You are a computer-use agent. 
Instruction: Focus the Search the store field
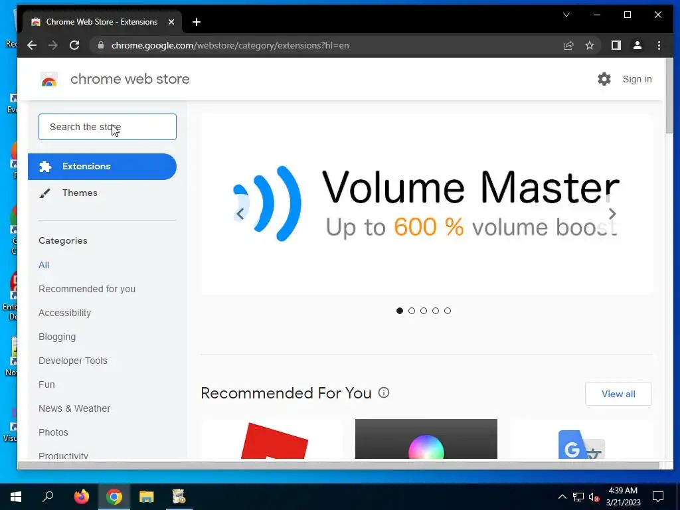(108, 127)
